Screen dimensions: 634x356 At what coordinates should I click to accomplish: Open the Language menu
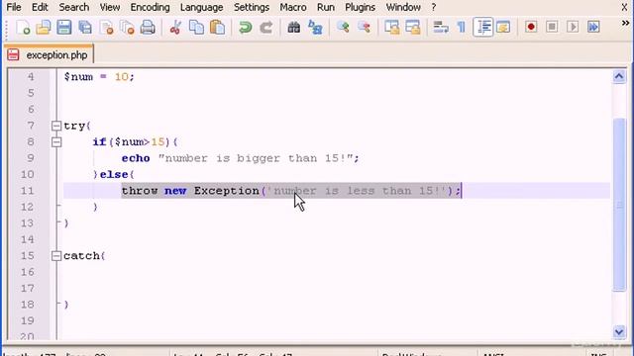201,7
